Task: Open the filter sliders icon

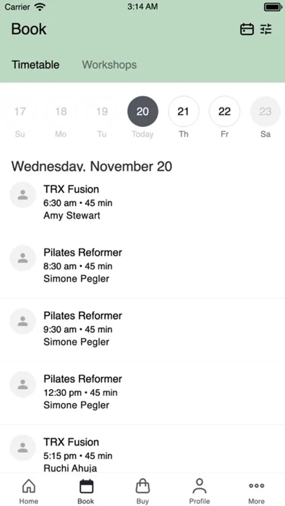Action: 266,29
